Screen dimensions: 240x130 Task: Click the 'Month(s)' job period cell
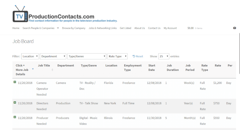pos(190,118)
